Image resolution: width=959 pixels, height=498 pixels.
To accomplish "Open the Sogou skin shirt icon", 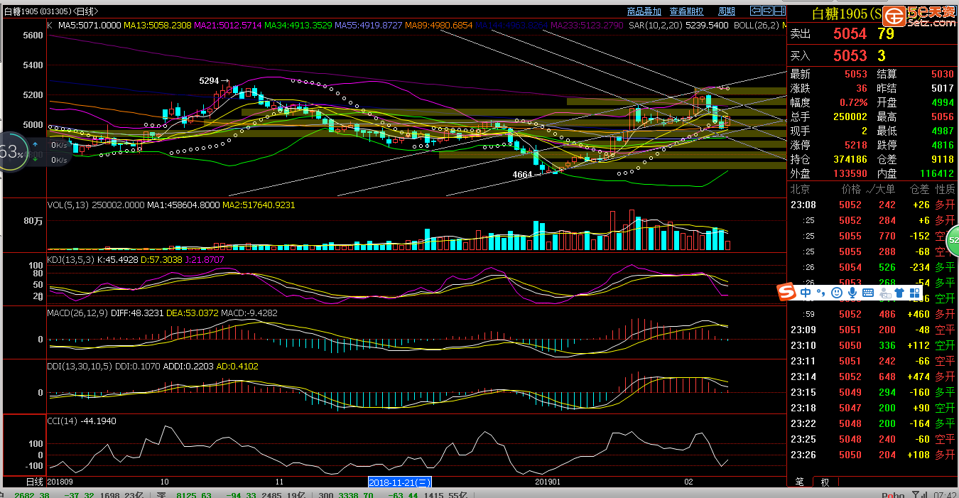I will pyautogui.click(x=899, y=292).
